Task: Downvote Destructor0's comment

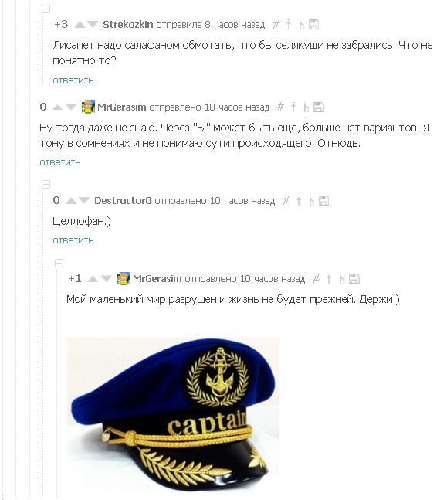Action: click(83, 201)
